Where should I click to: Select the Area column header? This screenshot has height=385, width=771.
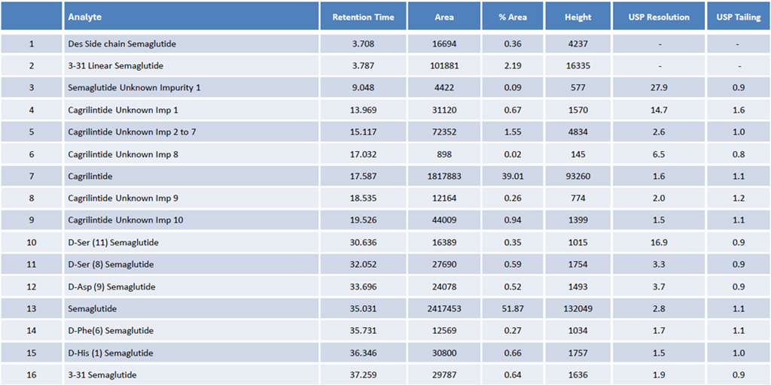[444, 17]
